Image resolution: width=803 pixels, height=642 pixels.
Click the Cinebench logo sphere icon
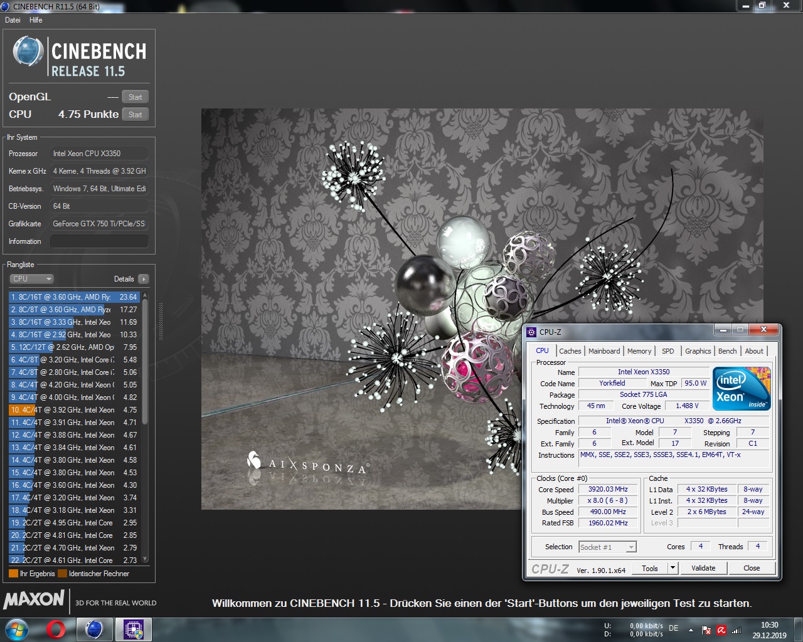click(x=28, y=51)
